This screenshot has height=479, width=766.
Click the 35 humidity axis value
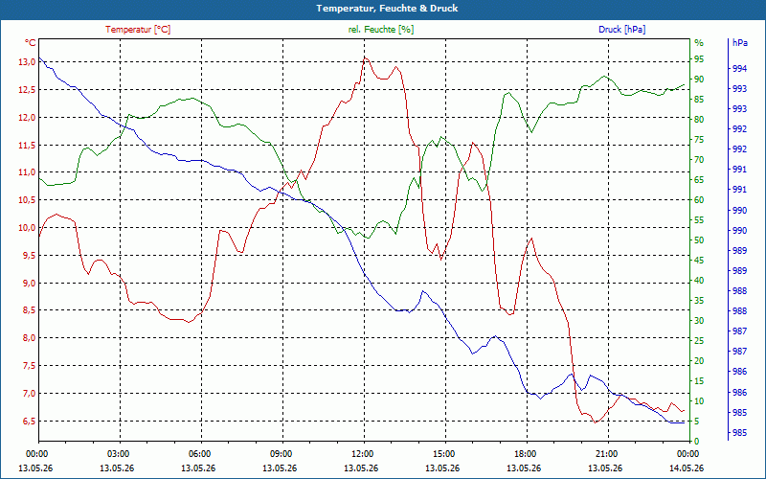(699, 301)
